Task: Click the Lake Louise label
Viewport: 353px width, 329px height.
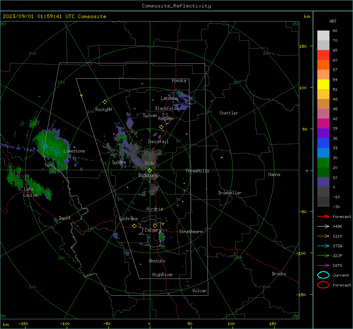Action: point(30,192)
